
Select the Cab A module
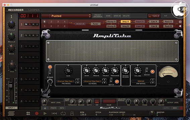coord(154,22)
